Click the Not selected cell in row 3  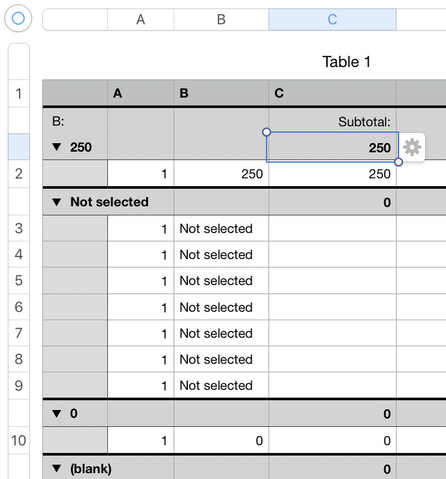[221, 228]
